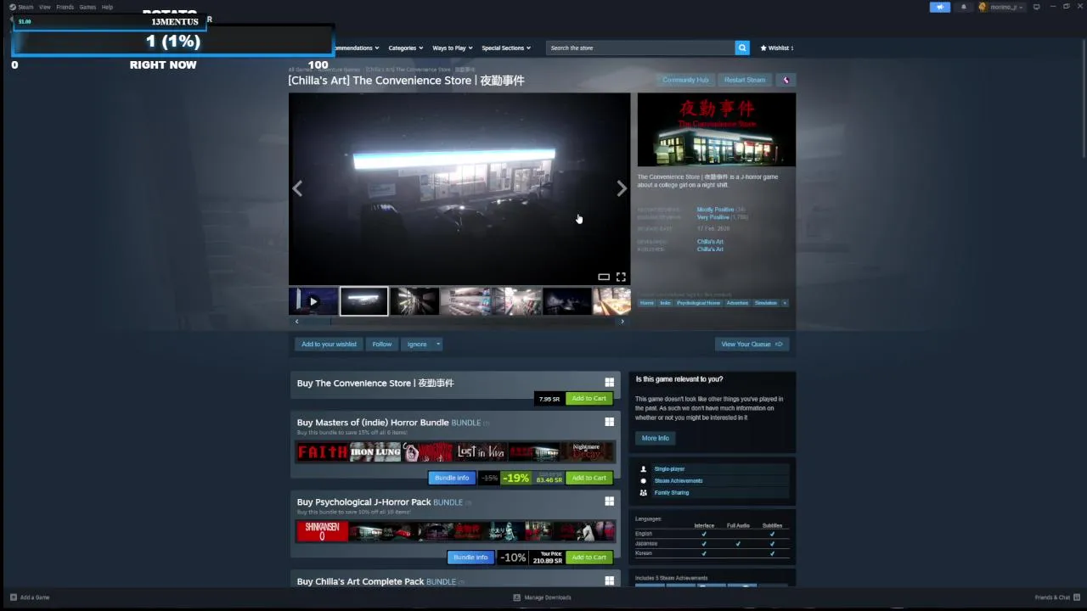Open the Games menu
The width and height of the screenshot is (1087, 611).
click(x=87, y=7)
